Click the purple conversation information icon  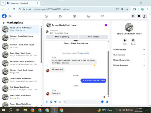pos(106,25)
